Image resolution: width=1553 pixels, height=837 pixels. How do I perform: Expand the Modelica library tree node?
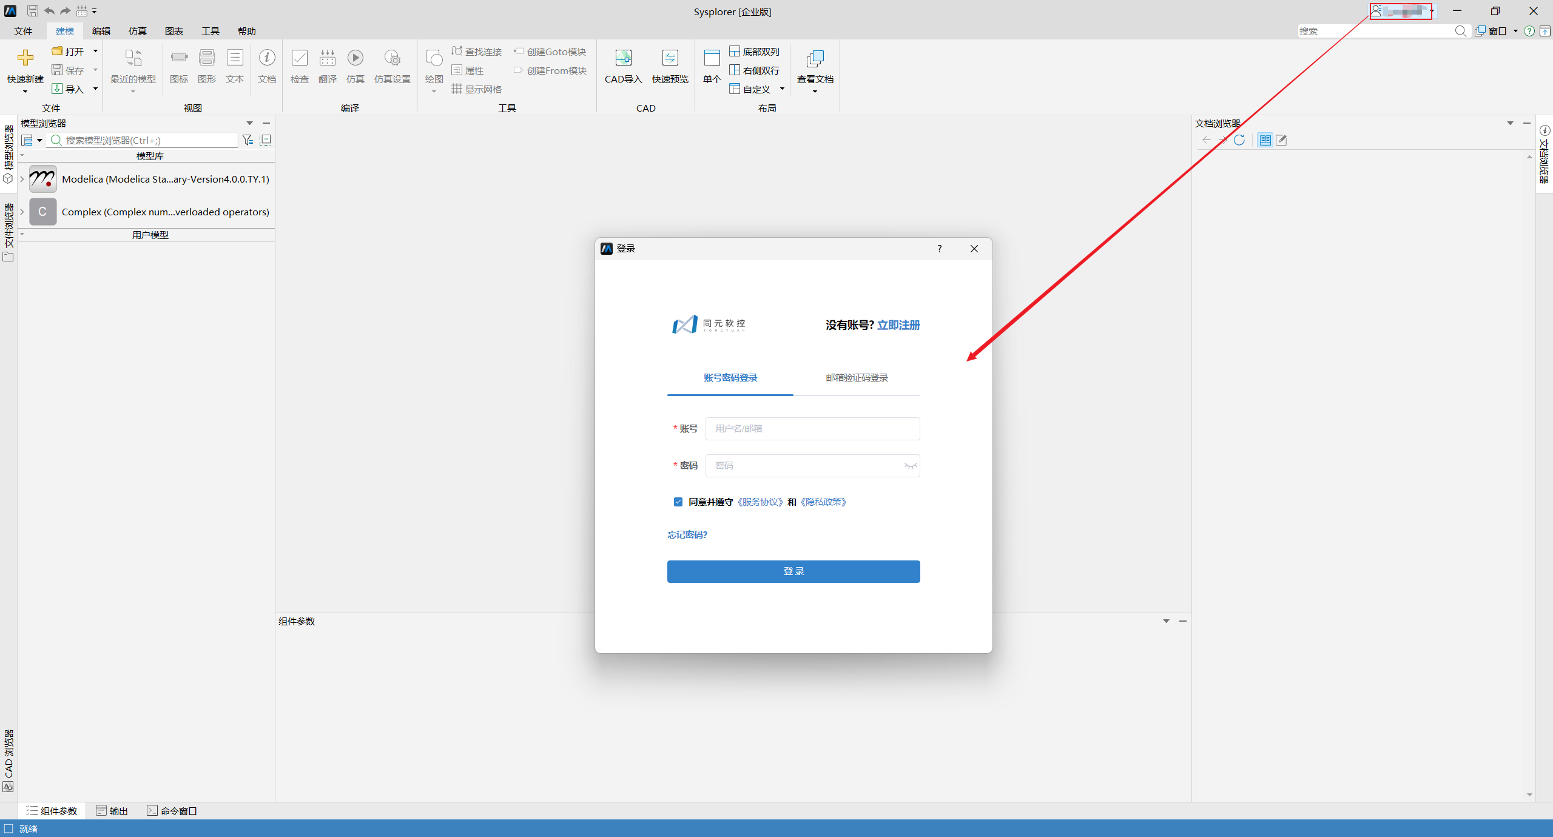pos(22,179)
